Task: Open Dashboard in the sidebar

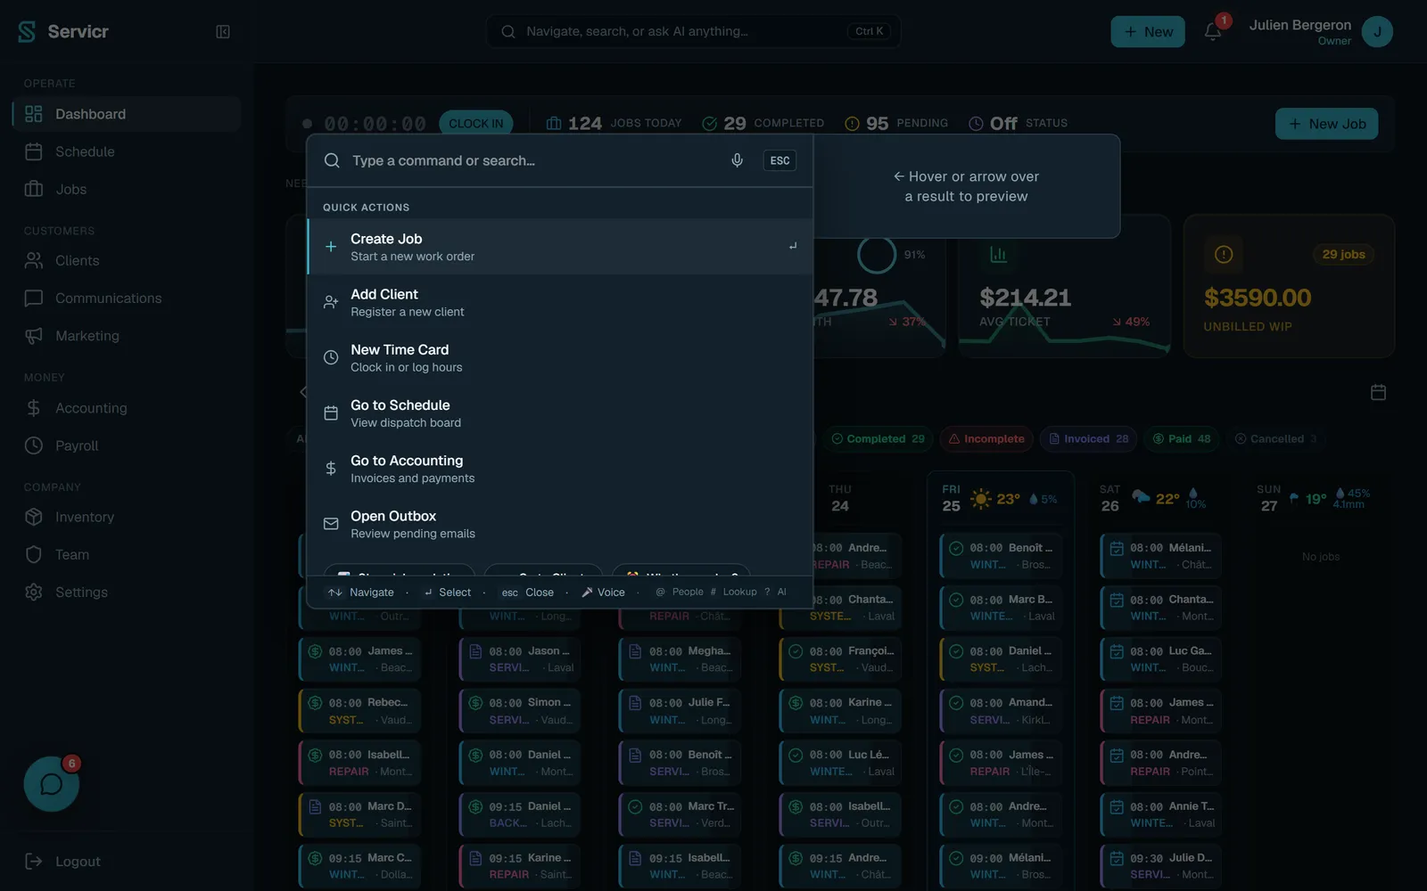Action: 127,114
